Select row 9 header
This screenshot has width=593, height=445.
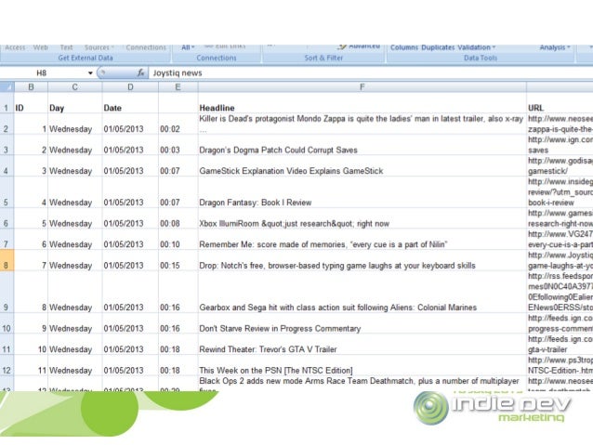(7, 292)
